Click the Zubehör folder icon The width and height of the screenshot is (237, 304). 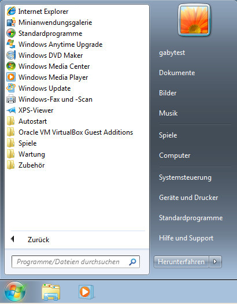click(10, 165)
